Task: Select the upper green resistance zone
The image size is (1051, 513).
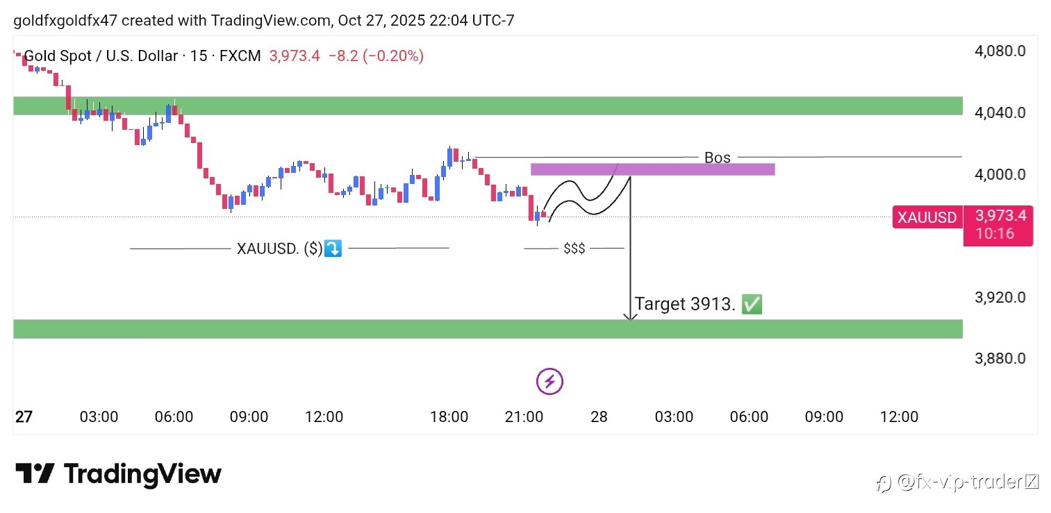Action: 488,106
